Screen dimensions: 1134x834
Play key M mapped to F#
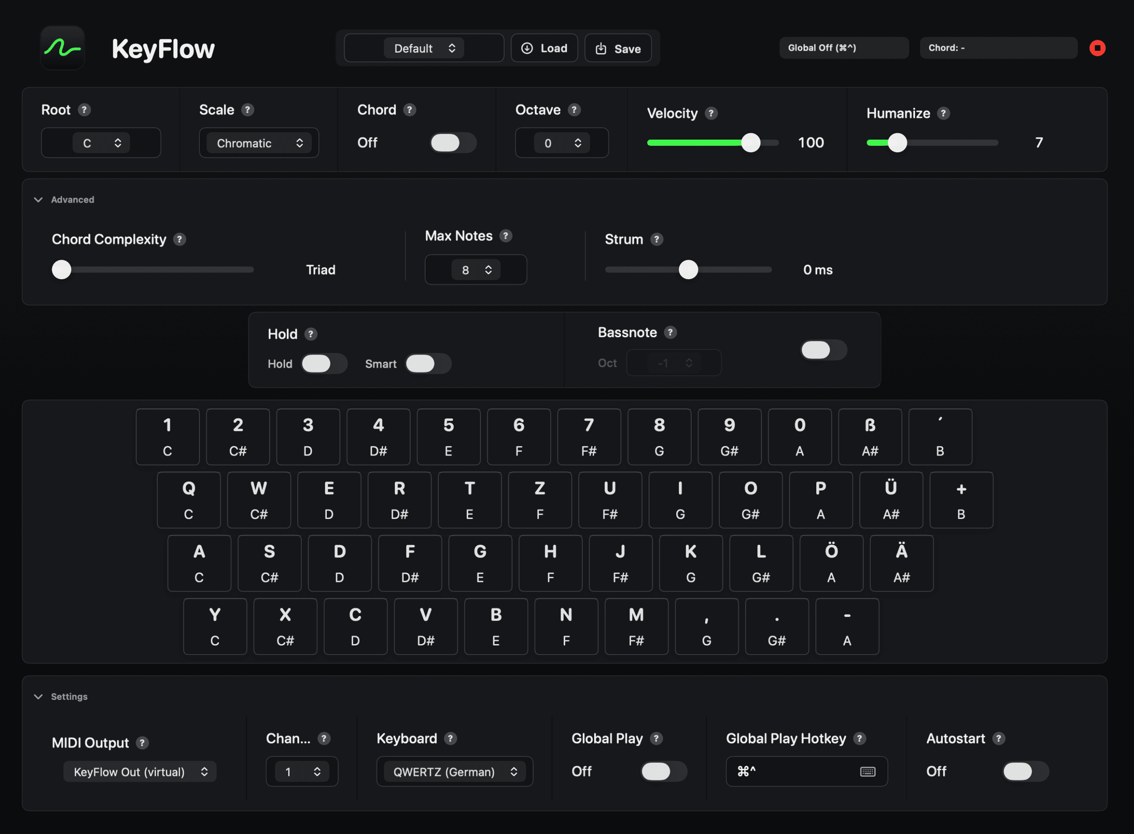[x=636, y=626]
